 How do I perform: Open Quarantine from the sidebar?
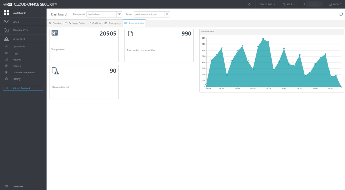pos(19,47)
